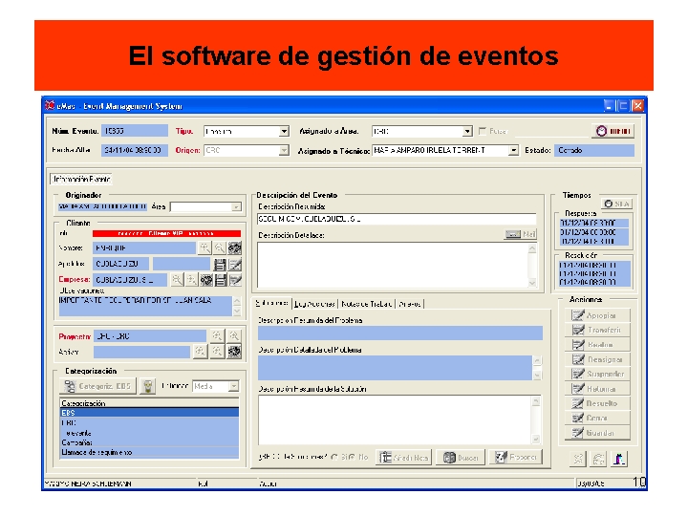The image size is (688, 516).
Task: Click the Retomar action button
Action: [597, 388]
